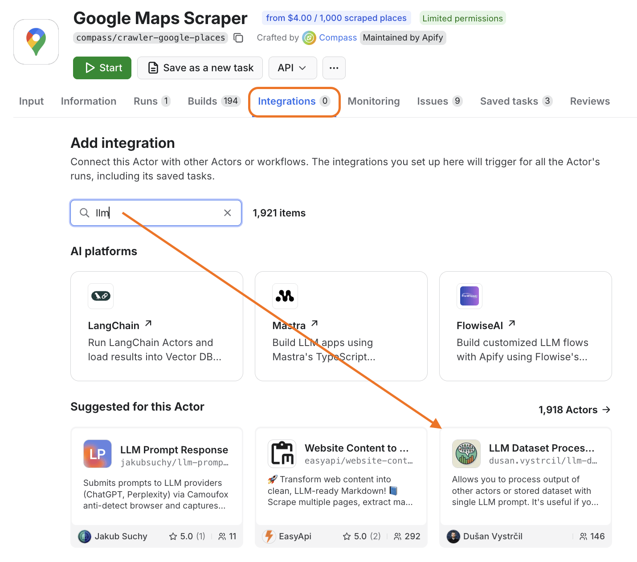Screen dimensions: 637x562
Task: Click the star rating 5.0 (1)
Action: tap(187, 537)
